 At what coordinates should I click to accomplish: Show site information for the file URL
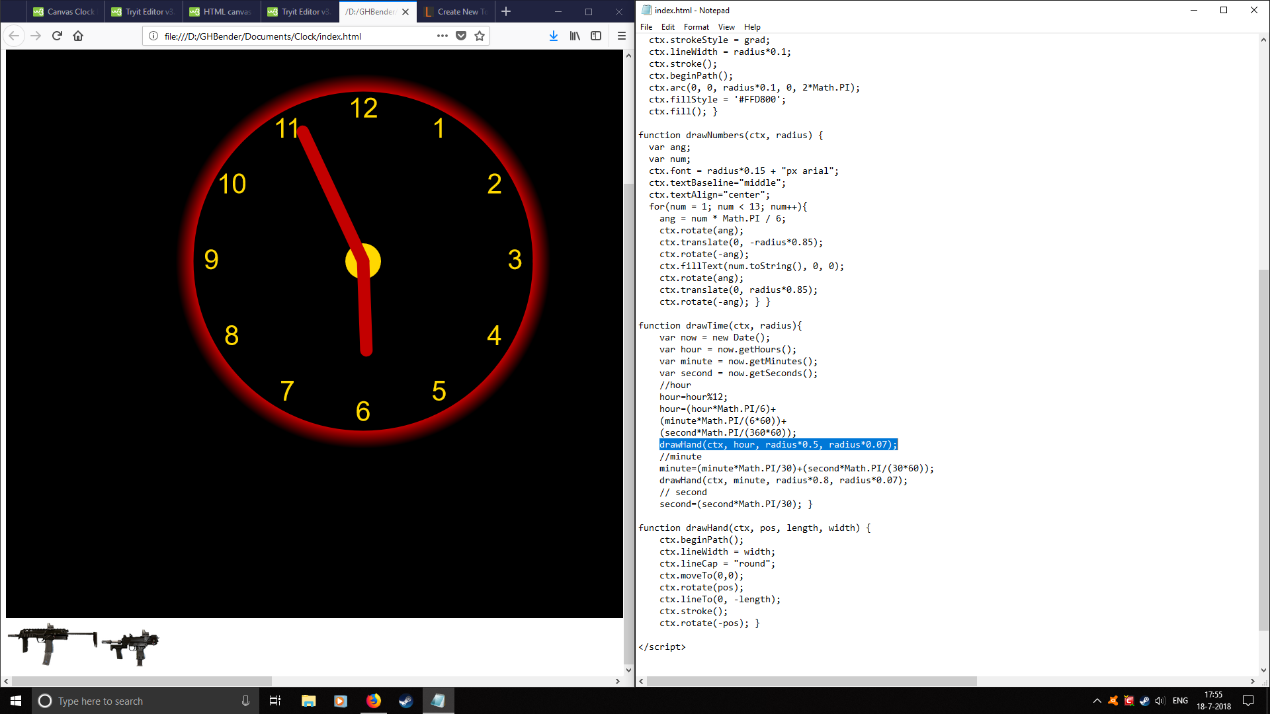(x=153, y=36)
